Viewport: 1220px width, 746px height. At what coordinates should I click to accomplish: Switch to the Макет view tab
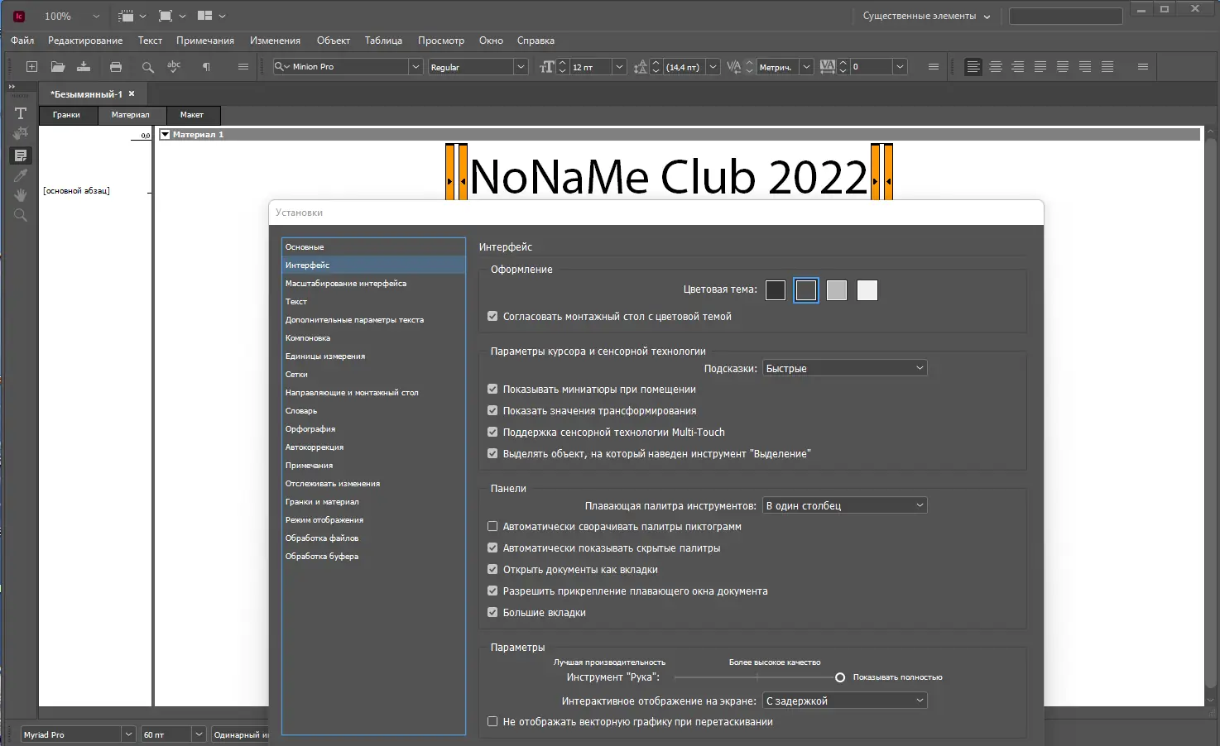(x=192, y=115)
